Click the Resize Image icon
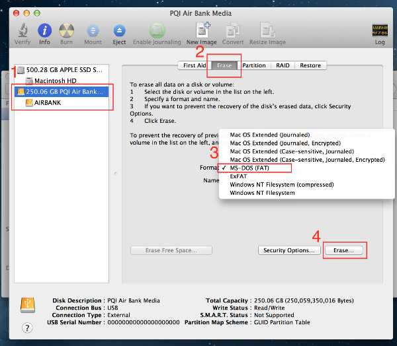The height and width of the screenshot is (346, 397). 267,30
